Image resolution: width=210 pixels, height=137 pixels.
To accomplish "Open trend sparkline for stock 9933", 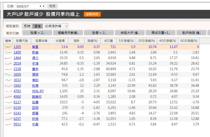I will click(x=8, y=124).
